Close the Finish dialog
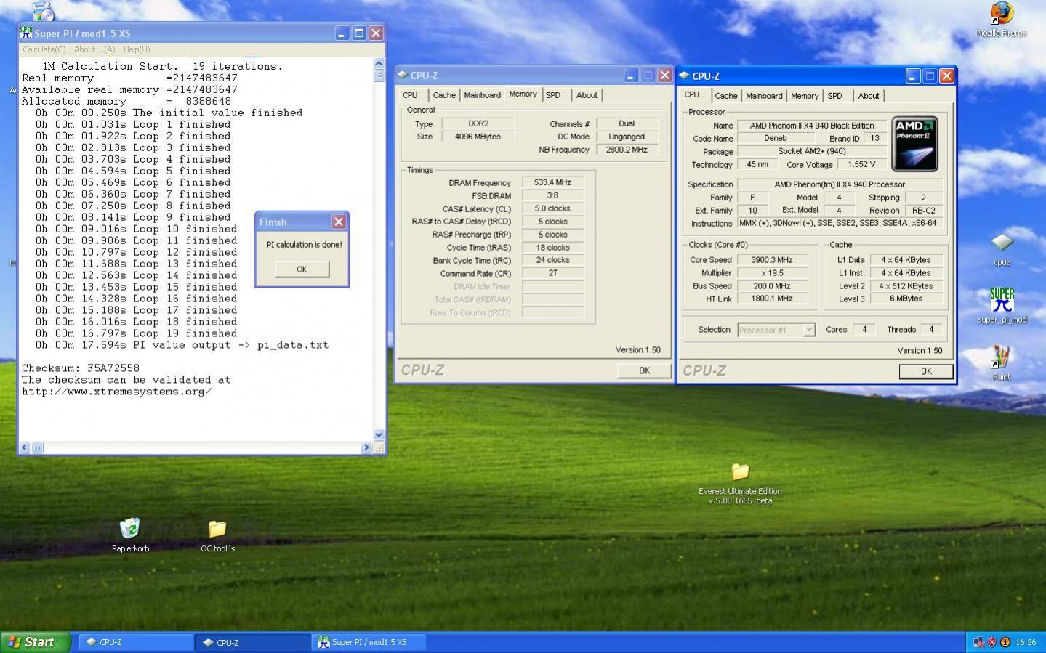The height and width of the screenshot is (653, 1046). click(x=339, y=222)
